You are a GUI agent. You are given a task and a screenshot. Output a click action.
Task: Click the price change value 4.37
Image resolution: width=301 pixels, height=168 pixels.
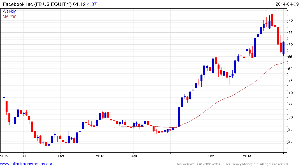pos(92,4)
